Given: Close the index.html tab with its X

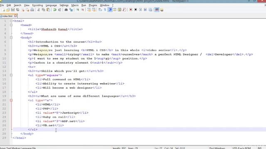Looking at the screenshot, I should pyautogui.click(x=15, y=16).
